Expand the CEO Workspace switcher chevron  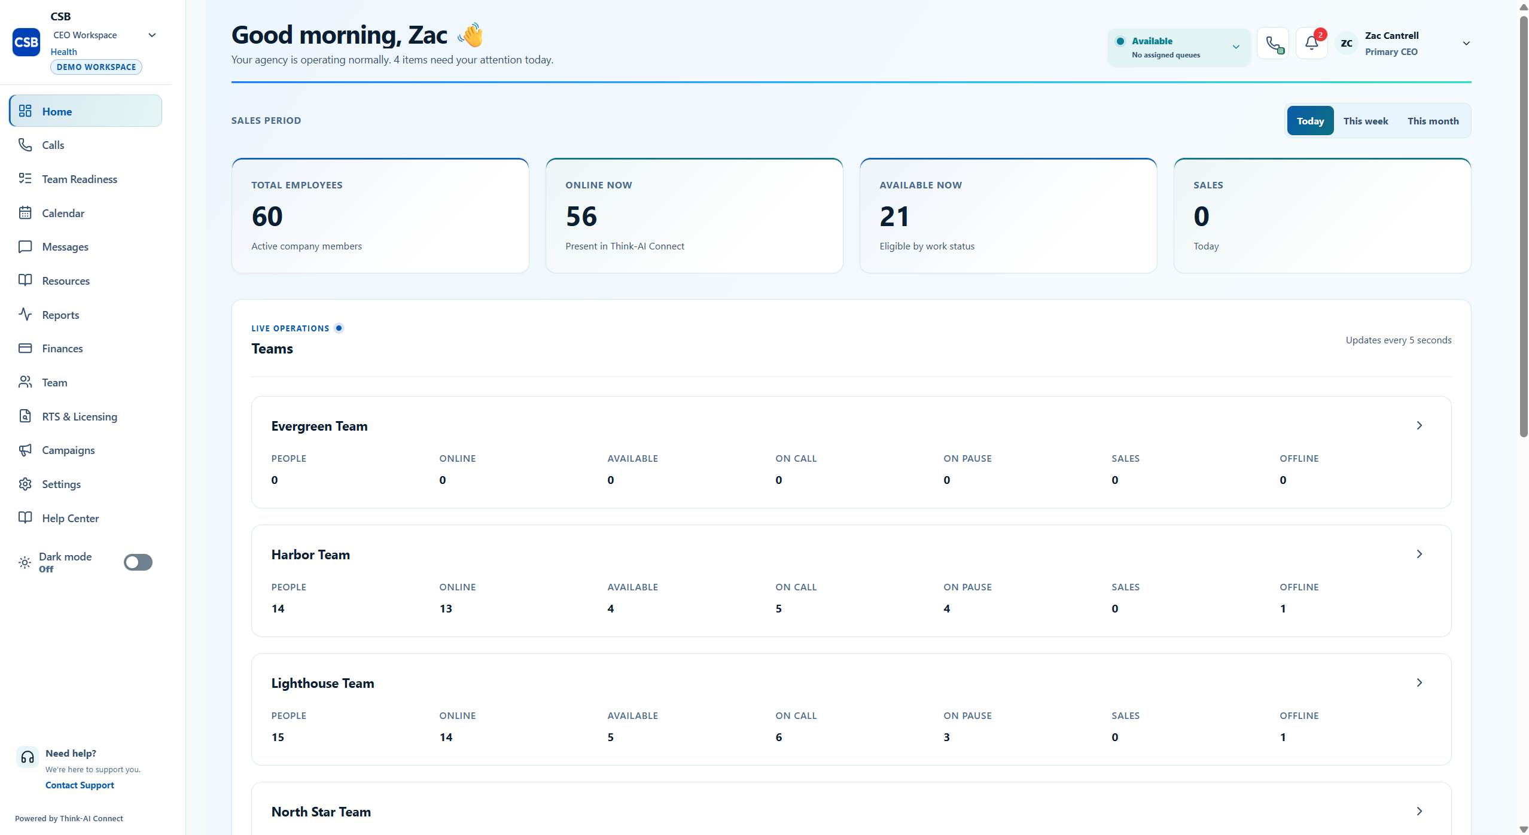click(152, 35)
